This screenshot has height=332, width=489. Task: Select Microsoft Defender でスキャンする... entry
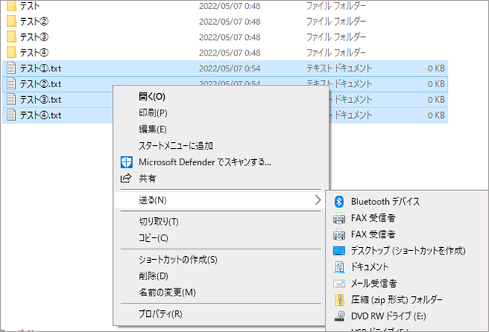(x=205, y=162)
